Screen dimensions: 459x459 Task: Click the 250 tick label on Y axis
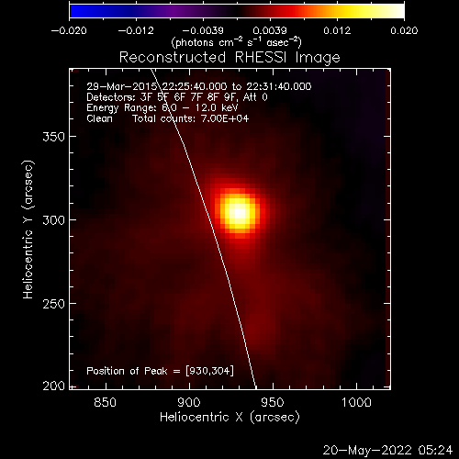click(x=54, y=304)
